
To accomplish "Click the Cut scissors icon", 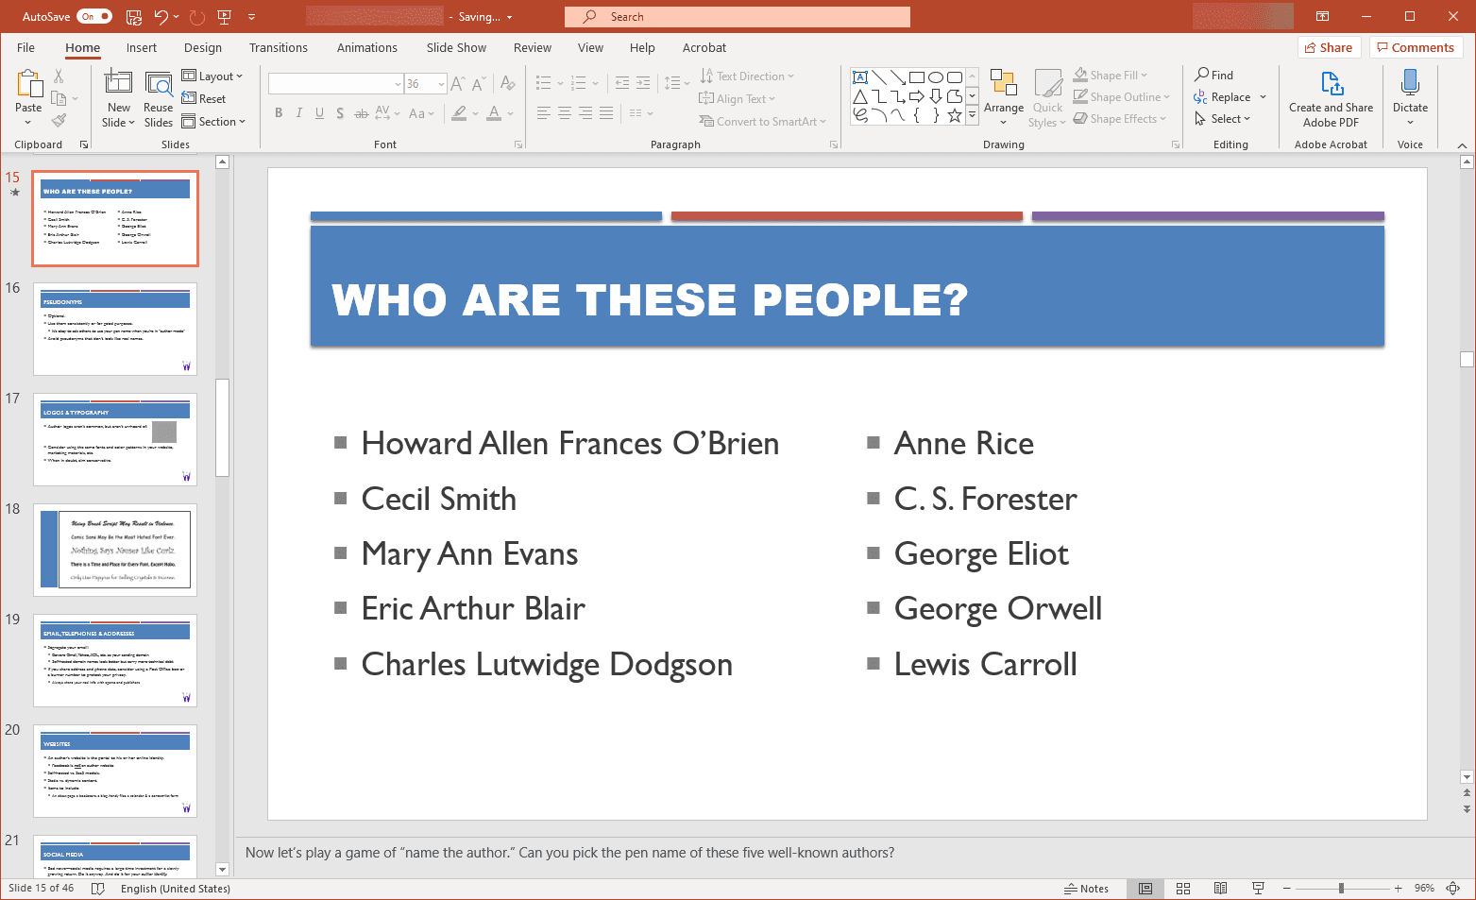I will 59,76.
